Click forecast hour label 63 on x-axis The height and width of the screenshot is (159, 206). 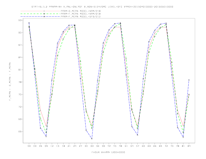click(x=149, y=146)
